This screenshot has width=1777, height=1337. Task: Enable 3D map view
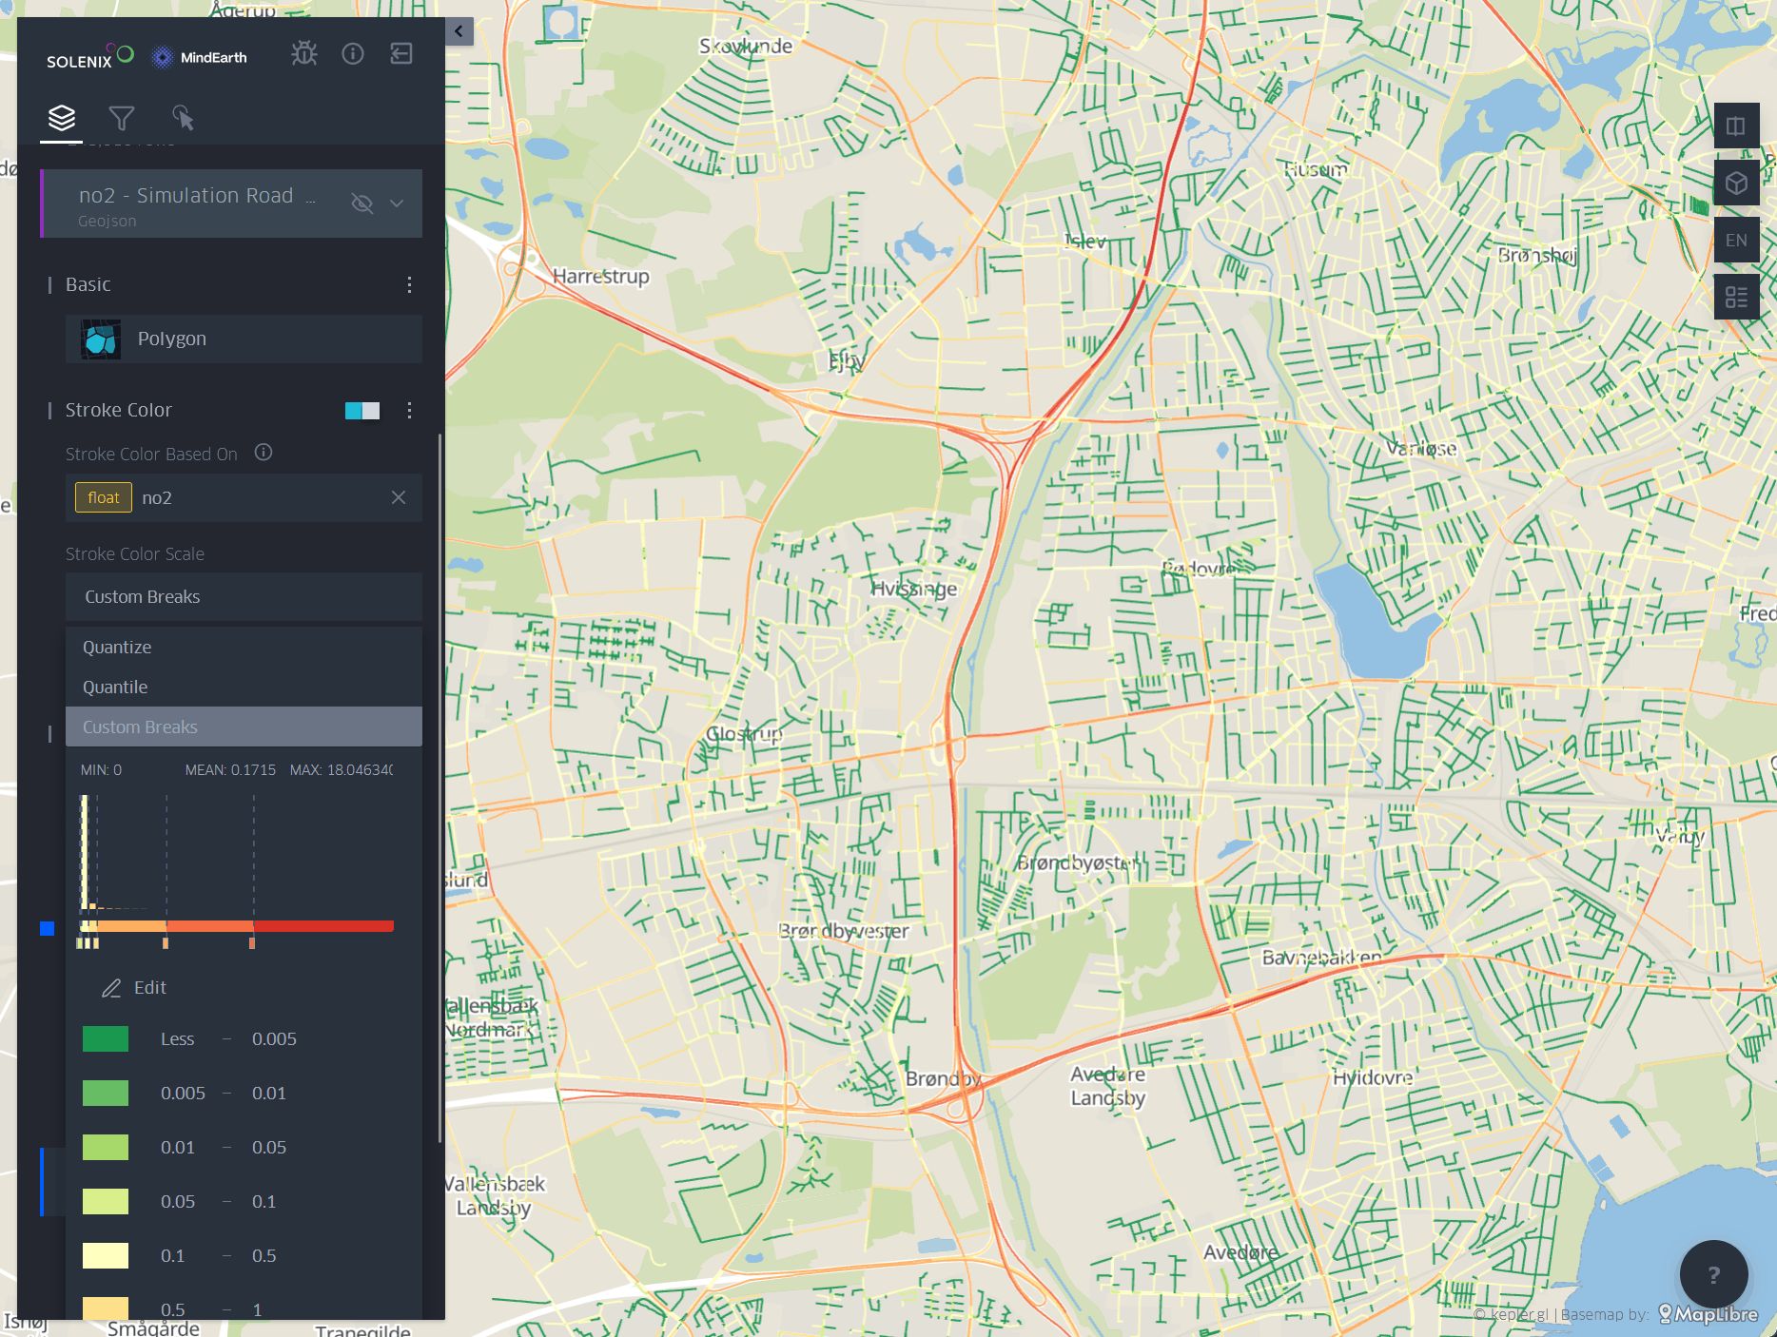click(1736, 184)
